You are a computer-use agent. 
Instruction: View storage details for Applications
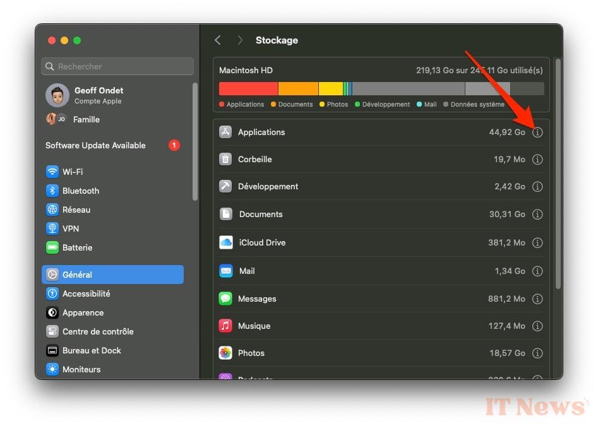[x=537, y=133]
